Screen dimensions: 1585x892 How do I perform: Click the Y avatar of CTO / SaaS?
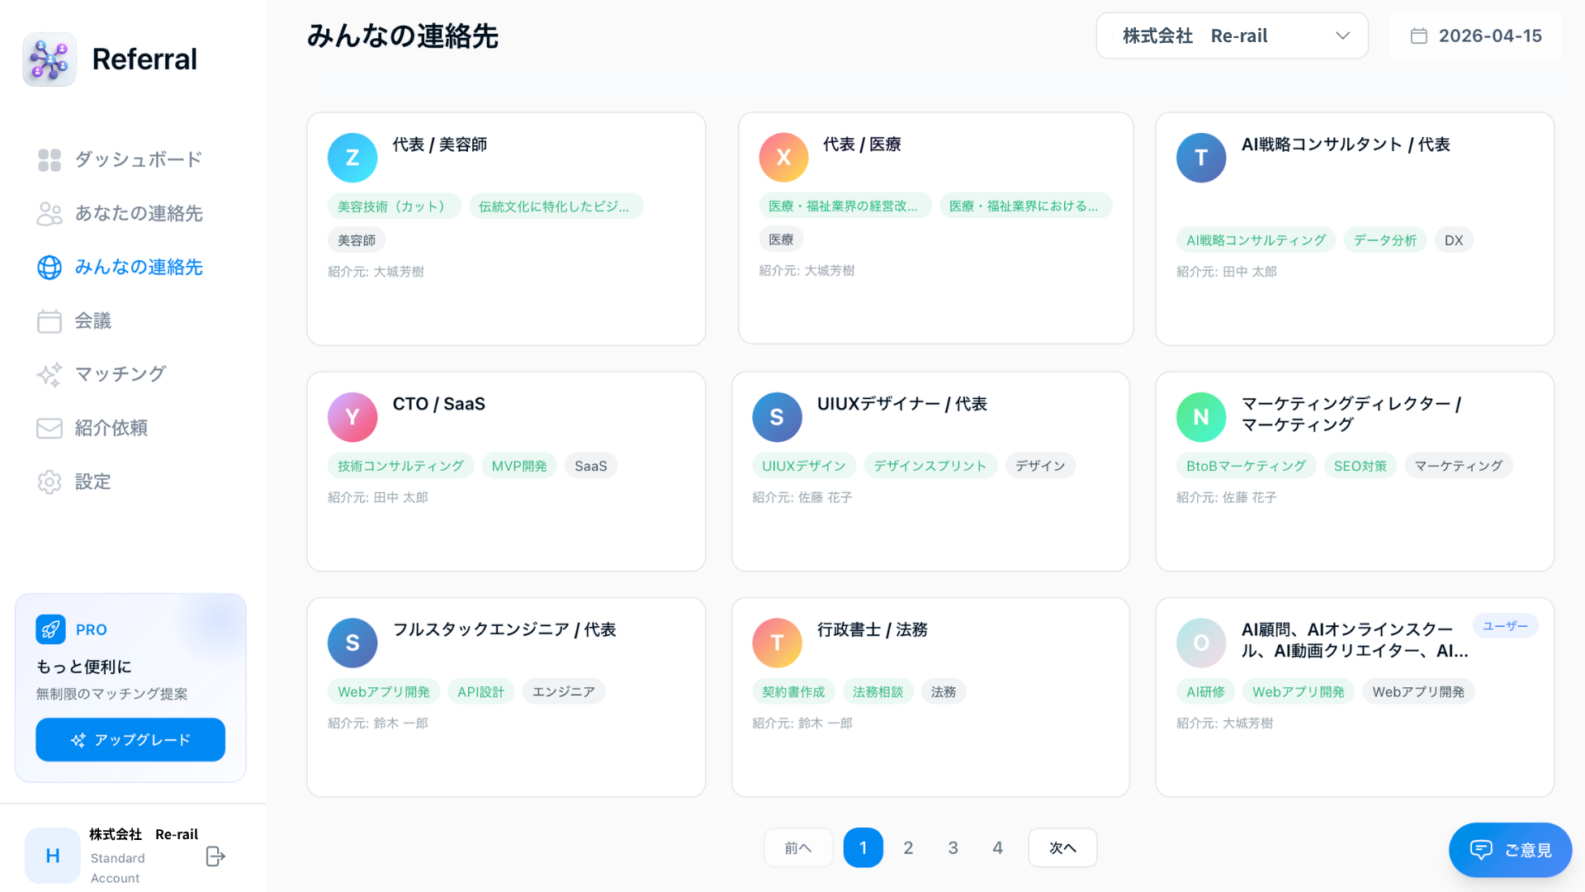[352, 417]
